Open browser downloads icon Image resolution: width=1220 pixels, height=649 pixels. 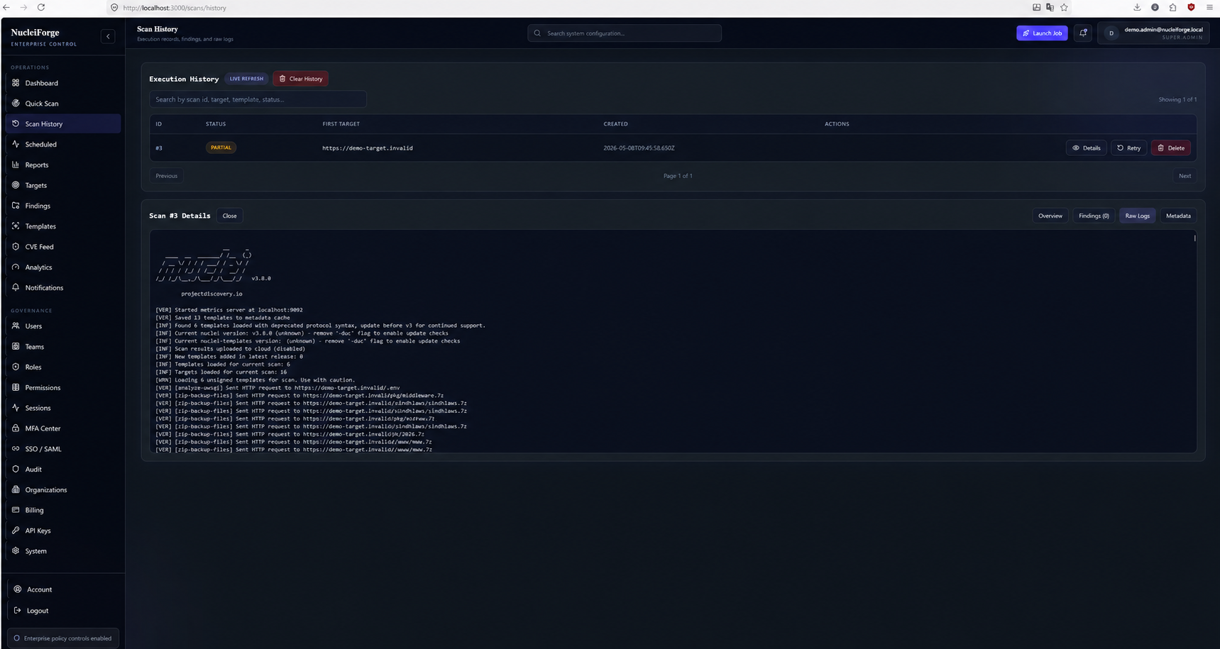coord(1137,7)
